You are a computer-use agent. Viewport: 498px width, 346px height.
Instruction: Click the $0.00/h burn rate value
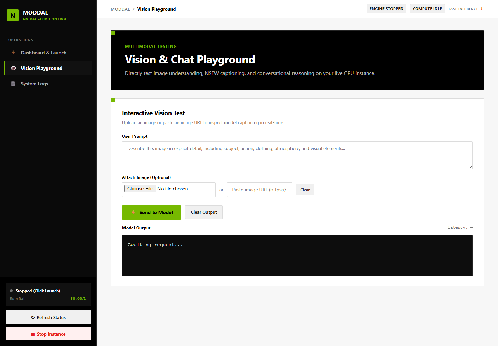coord(79,299)
